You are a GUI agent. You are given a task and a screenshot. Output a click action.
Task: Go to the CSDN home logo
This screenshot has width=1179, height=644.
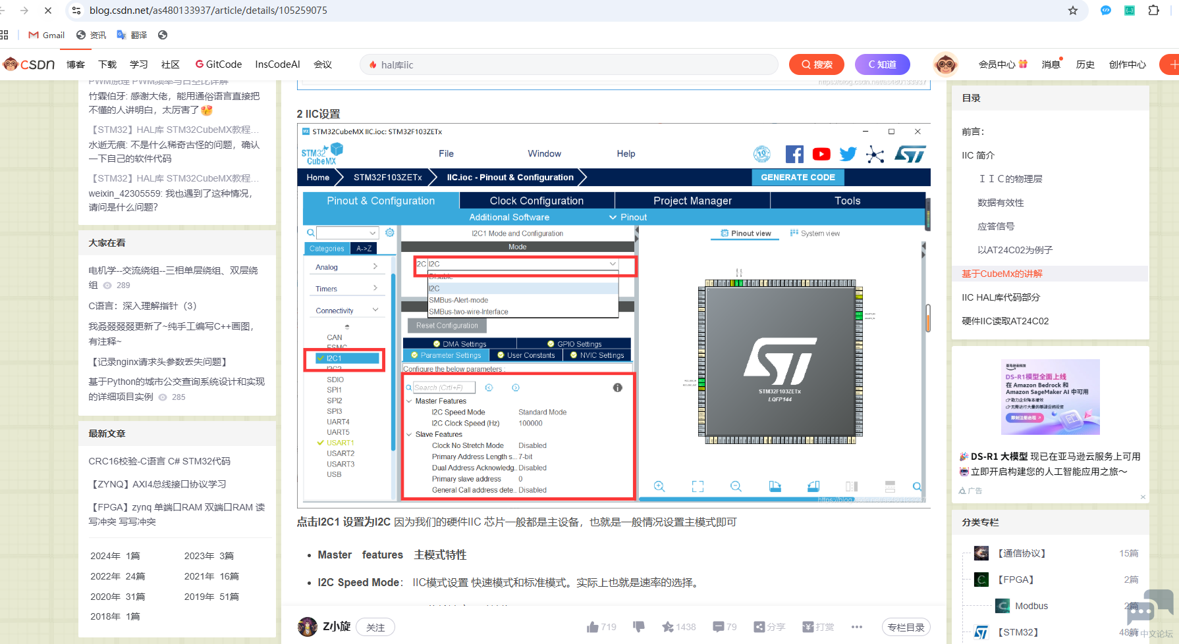tap(29, 64)
